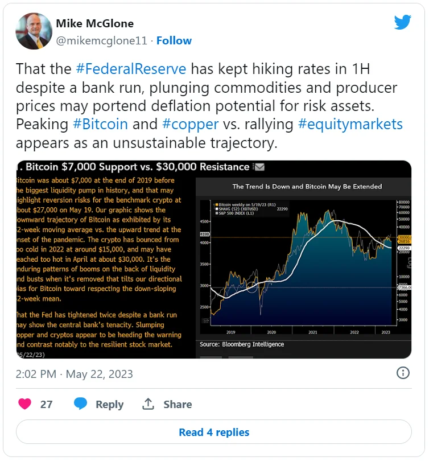Image resolution: width=429 pixels, height=461 pixels.
Task: Click the Reply text label
Action: click(109, 404)
